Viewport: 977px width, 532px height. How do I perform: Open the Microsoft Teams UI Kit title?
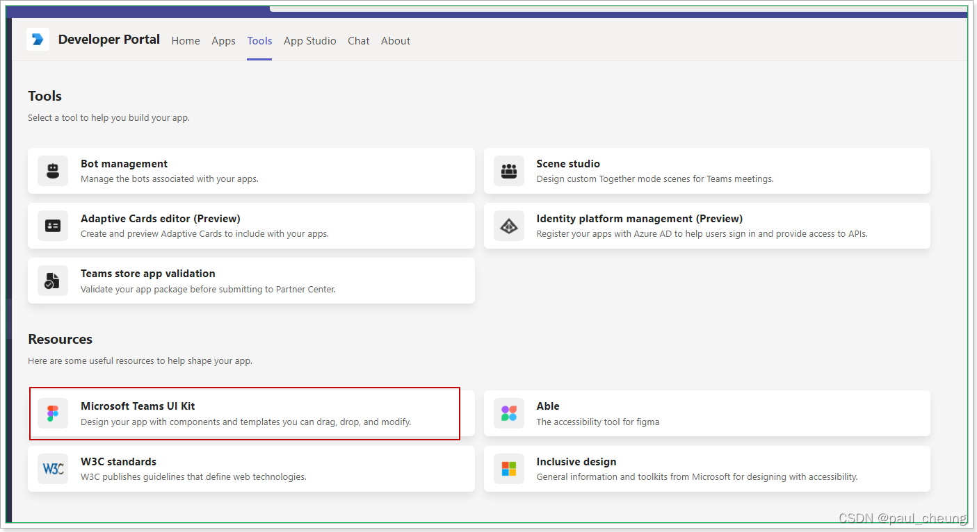[138, 406]
